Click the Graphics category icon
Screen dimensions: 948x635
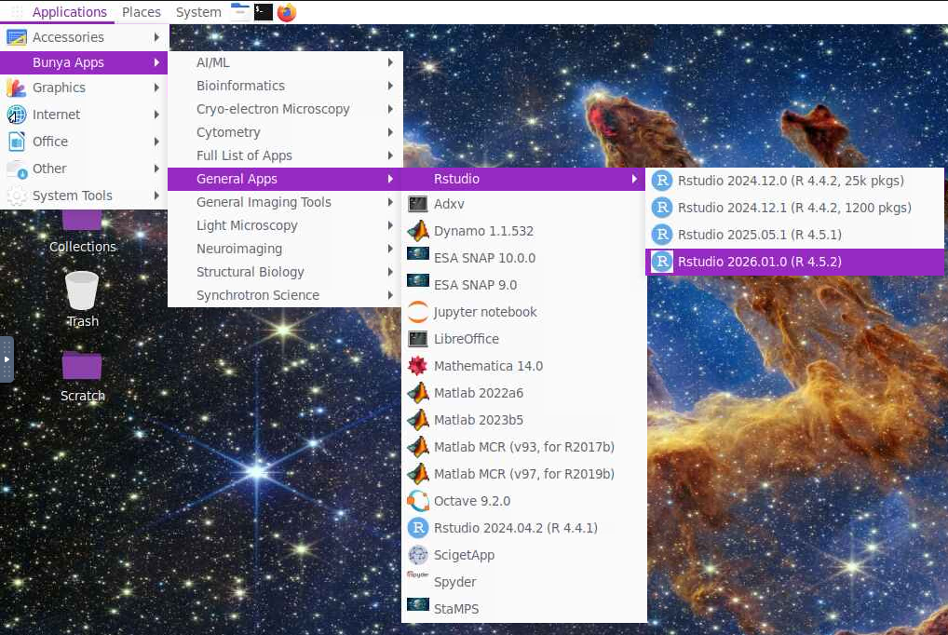click(x=17, y=88)
